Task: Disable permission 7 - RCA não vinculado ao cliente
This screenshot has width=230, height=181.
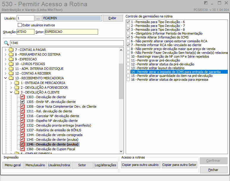Action: [x=128, y=45]
